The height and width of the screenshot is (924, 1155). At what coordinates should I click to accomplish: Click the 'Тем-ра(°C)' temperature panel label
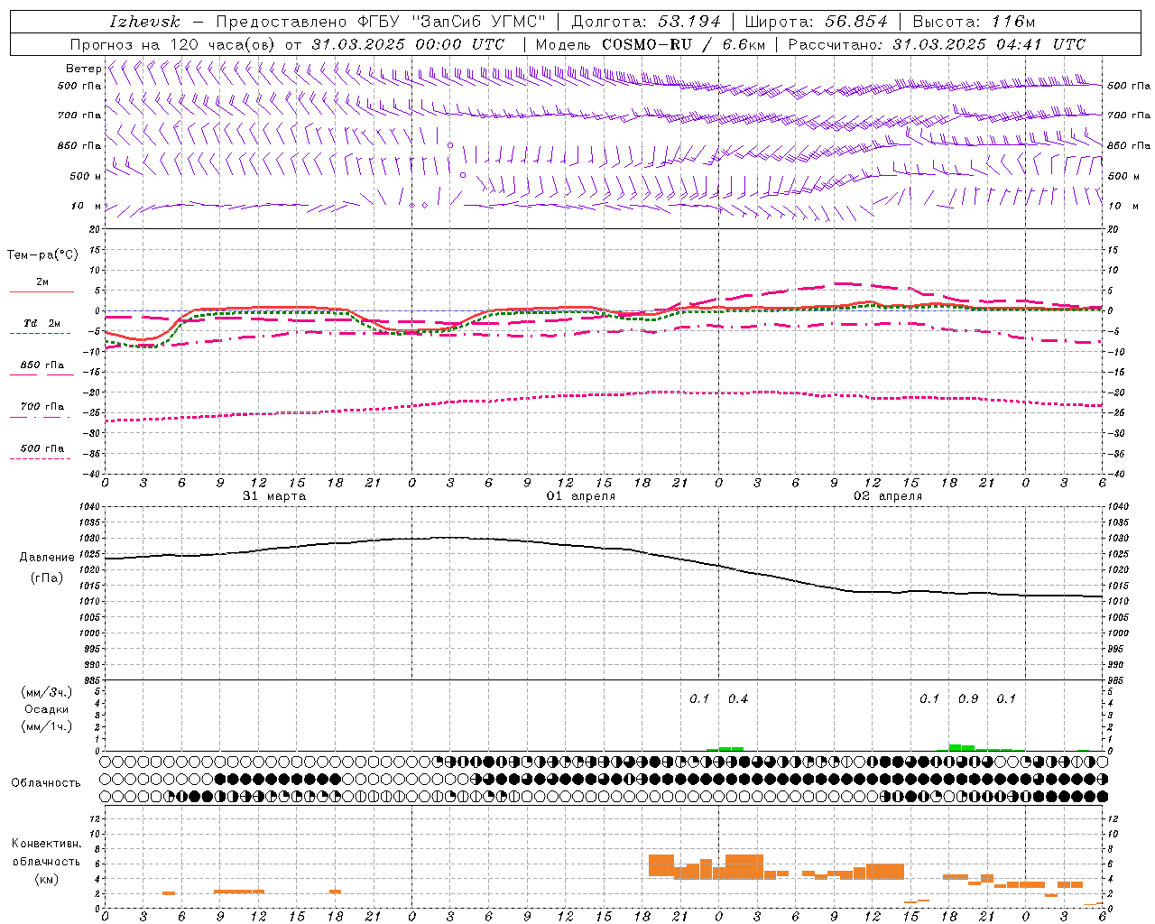point(42,255)
